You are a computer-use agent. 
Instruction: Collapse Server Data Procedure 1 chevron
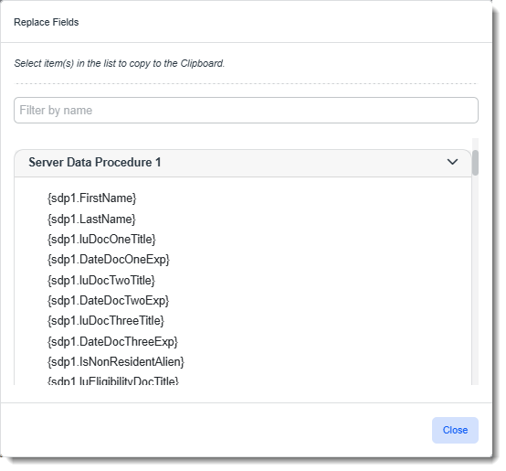[452, 162]
